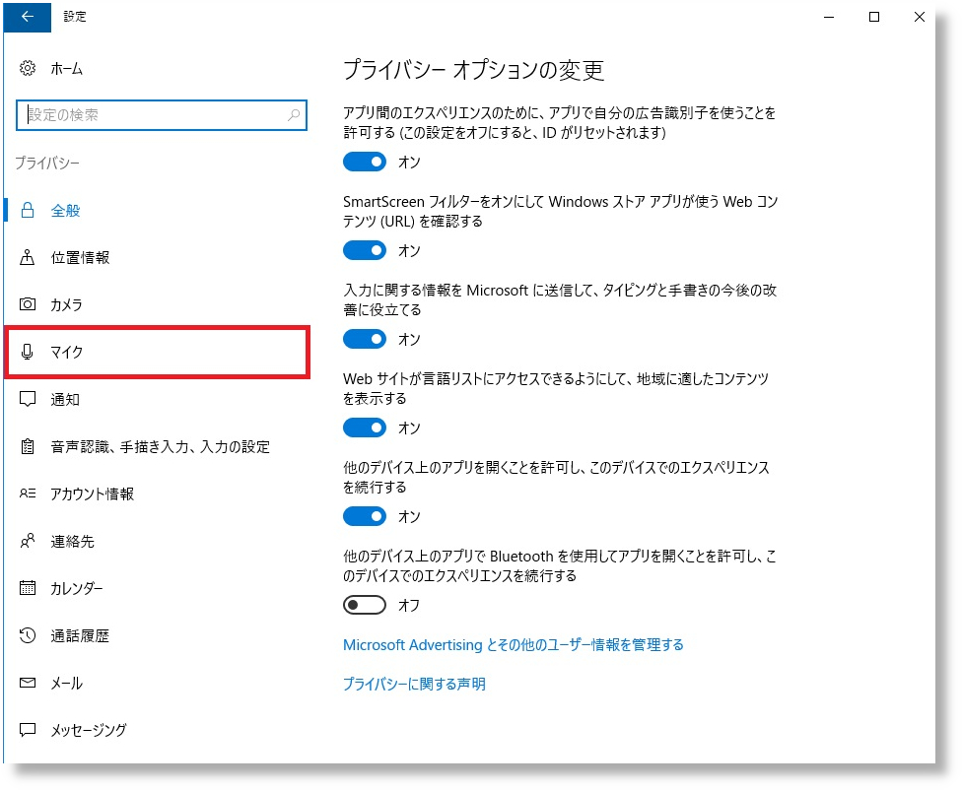Disable the SmartScreen filter toggle
The width and height of the screenshot is (962, 790).
365,250
